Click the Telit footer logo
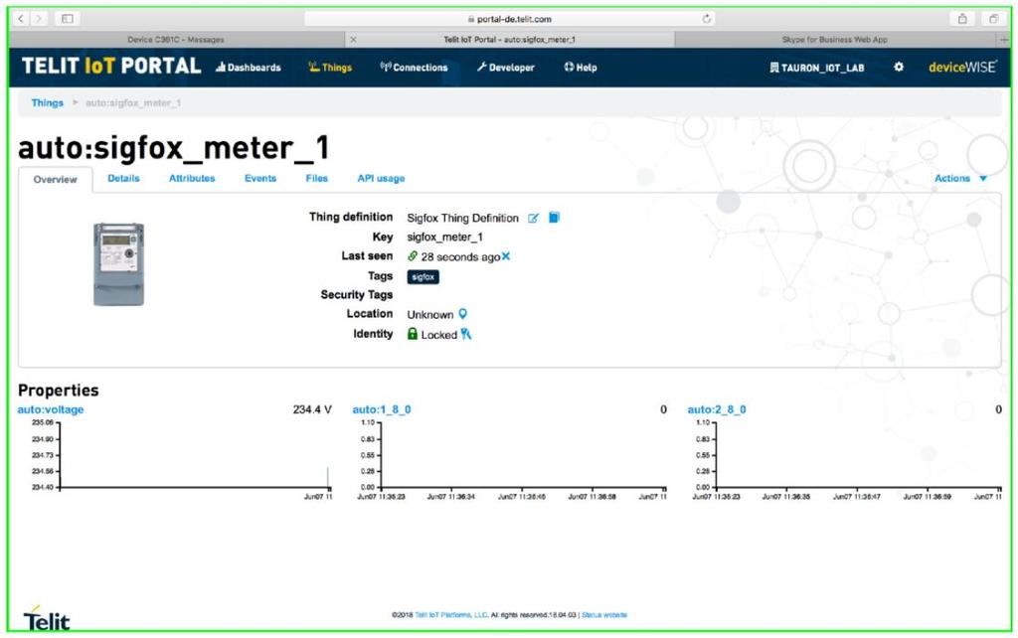This screenshot has width=1018, height=638. click(x=46, y=619)
